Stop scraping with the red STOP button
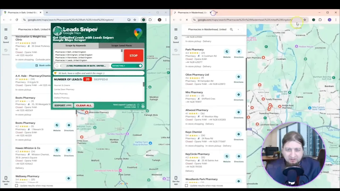 tap(133, 56)
